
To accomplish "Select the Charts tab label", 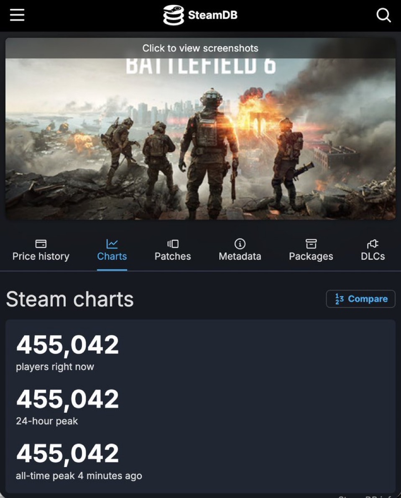I will coord(112,256).
